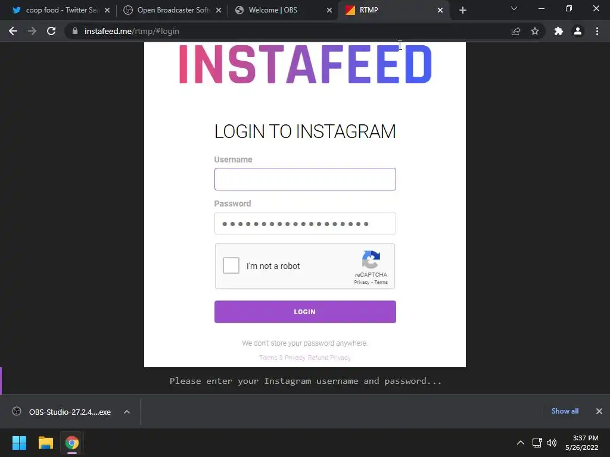Image resolution: width=610 pixels, height=457 pixels.
Task: Open the Extensions puzzle icon
Action: point(559,31)
